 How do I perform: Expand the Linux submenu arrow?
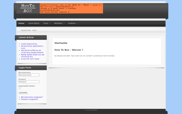[50, 24]
